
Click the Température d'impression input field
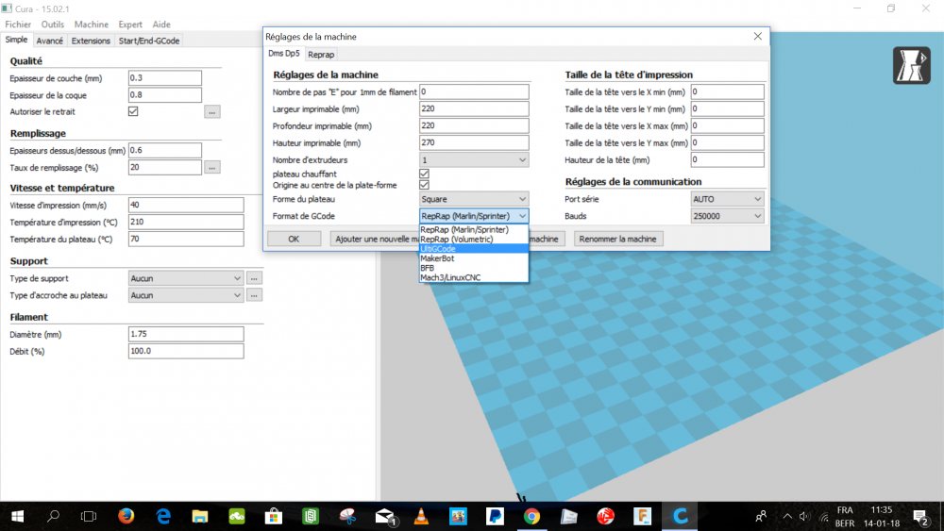186,222
